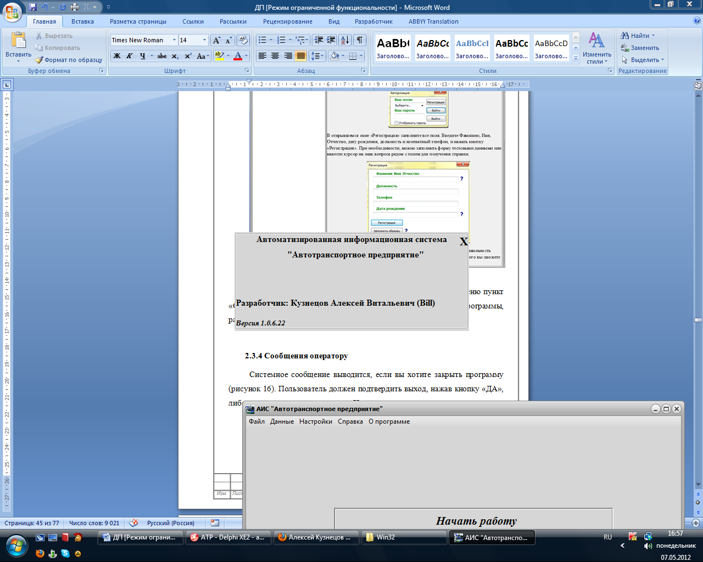Increase paragraph indent
Image resolution: width=703 pixels, height=562 pixels.
[331, 40]
